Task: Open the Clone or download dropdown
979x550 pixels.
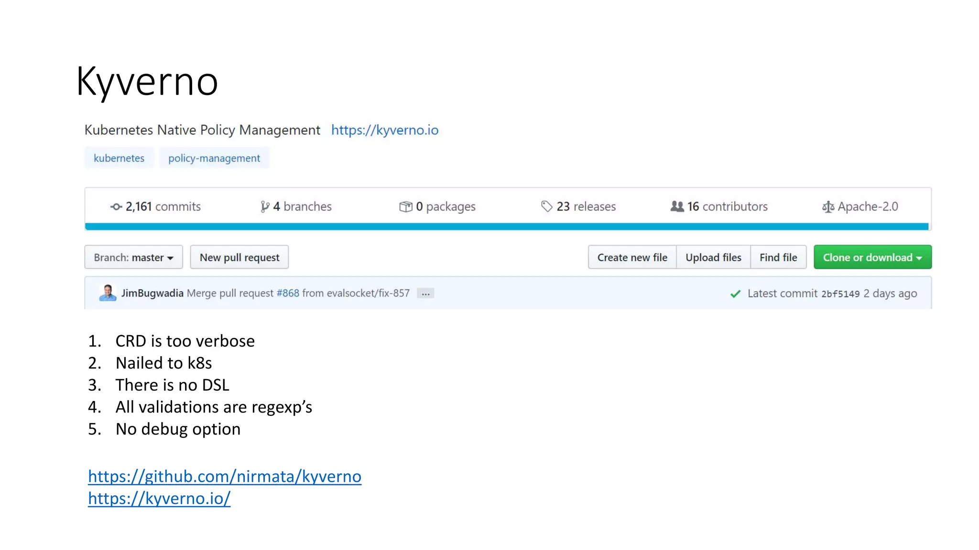Action: (872, 257)
